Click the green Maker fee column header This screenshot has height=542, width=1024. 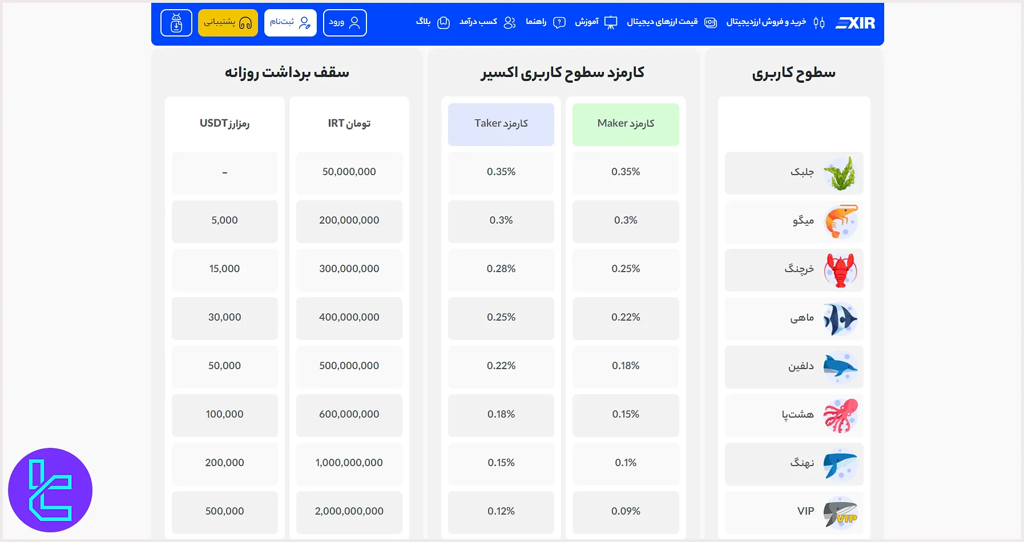point(626,124)
